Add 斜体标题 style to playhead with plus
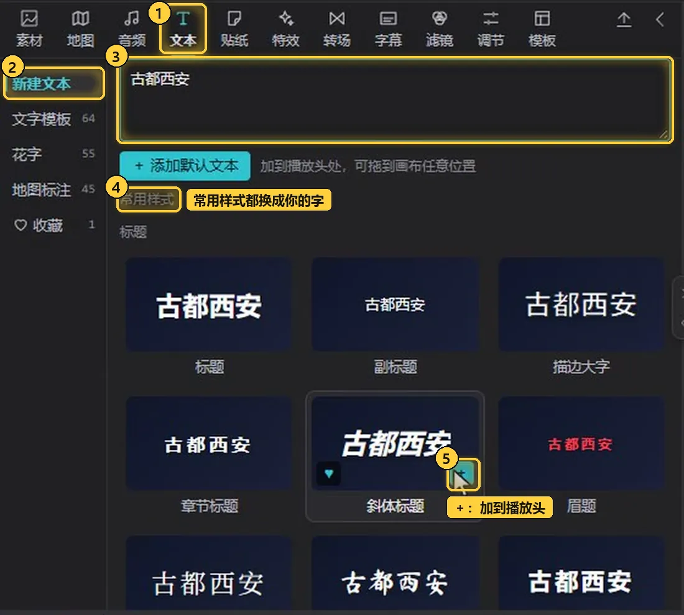This screenshot has height=615, width=684. pyautogui.click(x=463, y=474)
